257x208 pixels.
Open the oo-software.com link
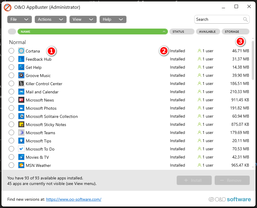click(x=74, y=200)
